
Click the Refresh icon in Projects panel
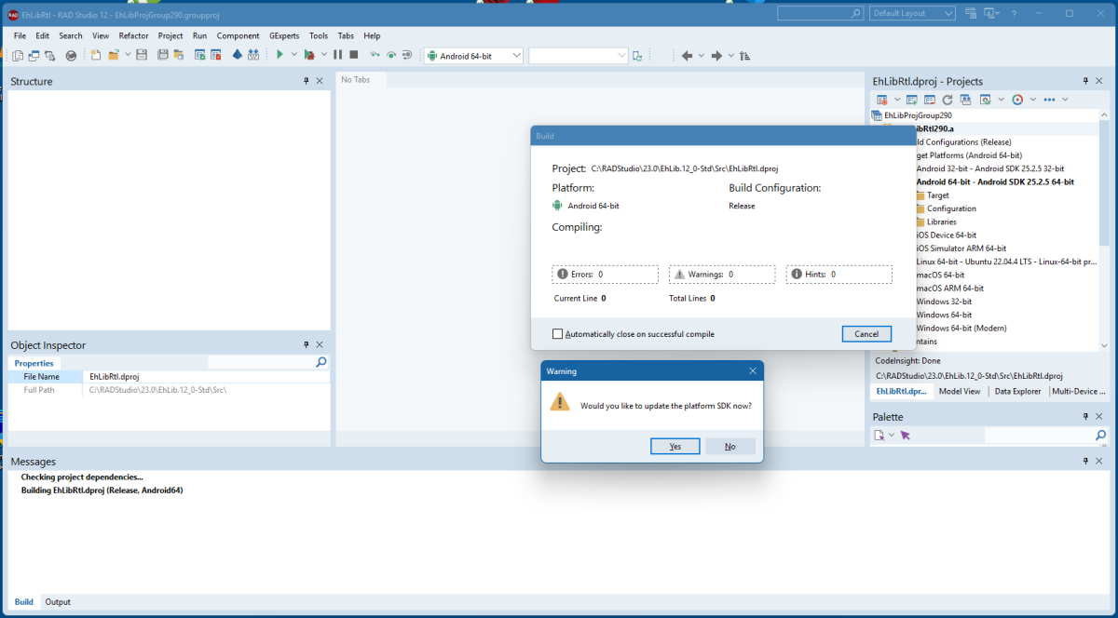click(948, 100)
